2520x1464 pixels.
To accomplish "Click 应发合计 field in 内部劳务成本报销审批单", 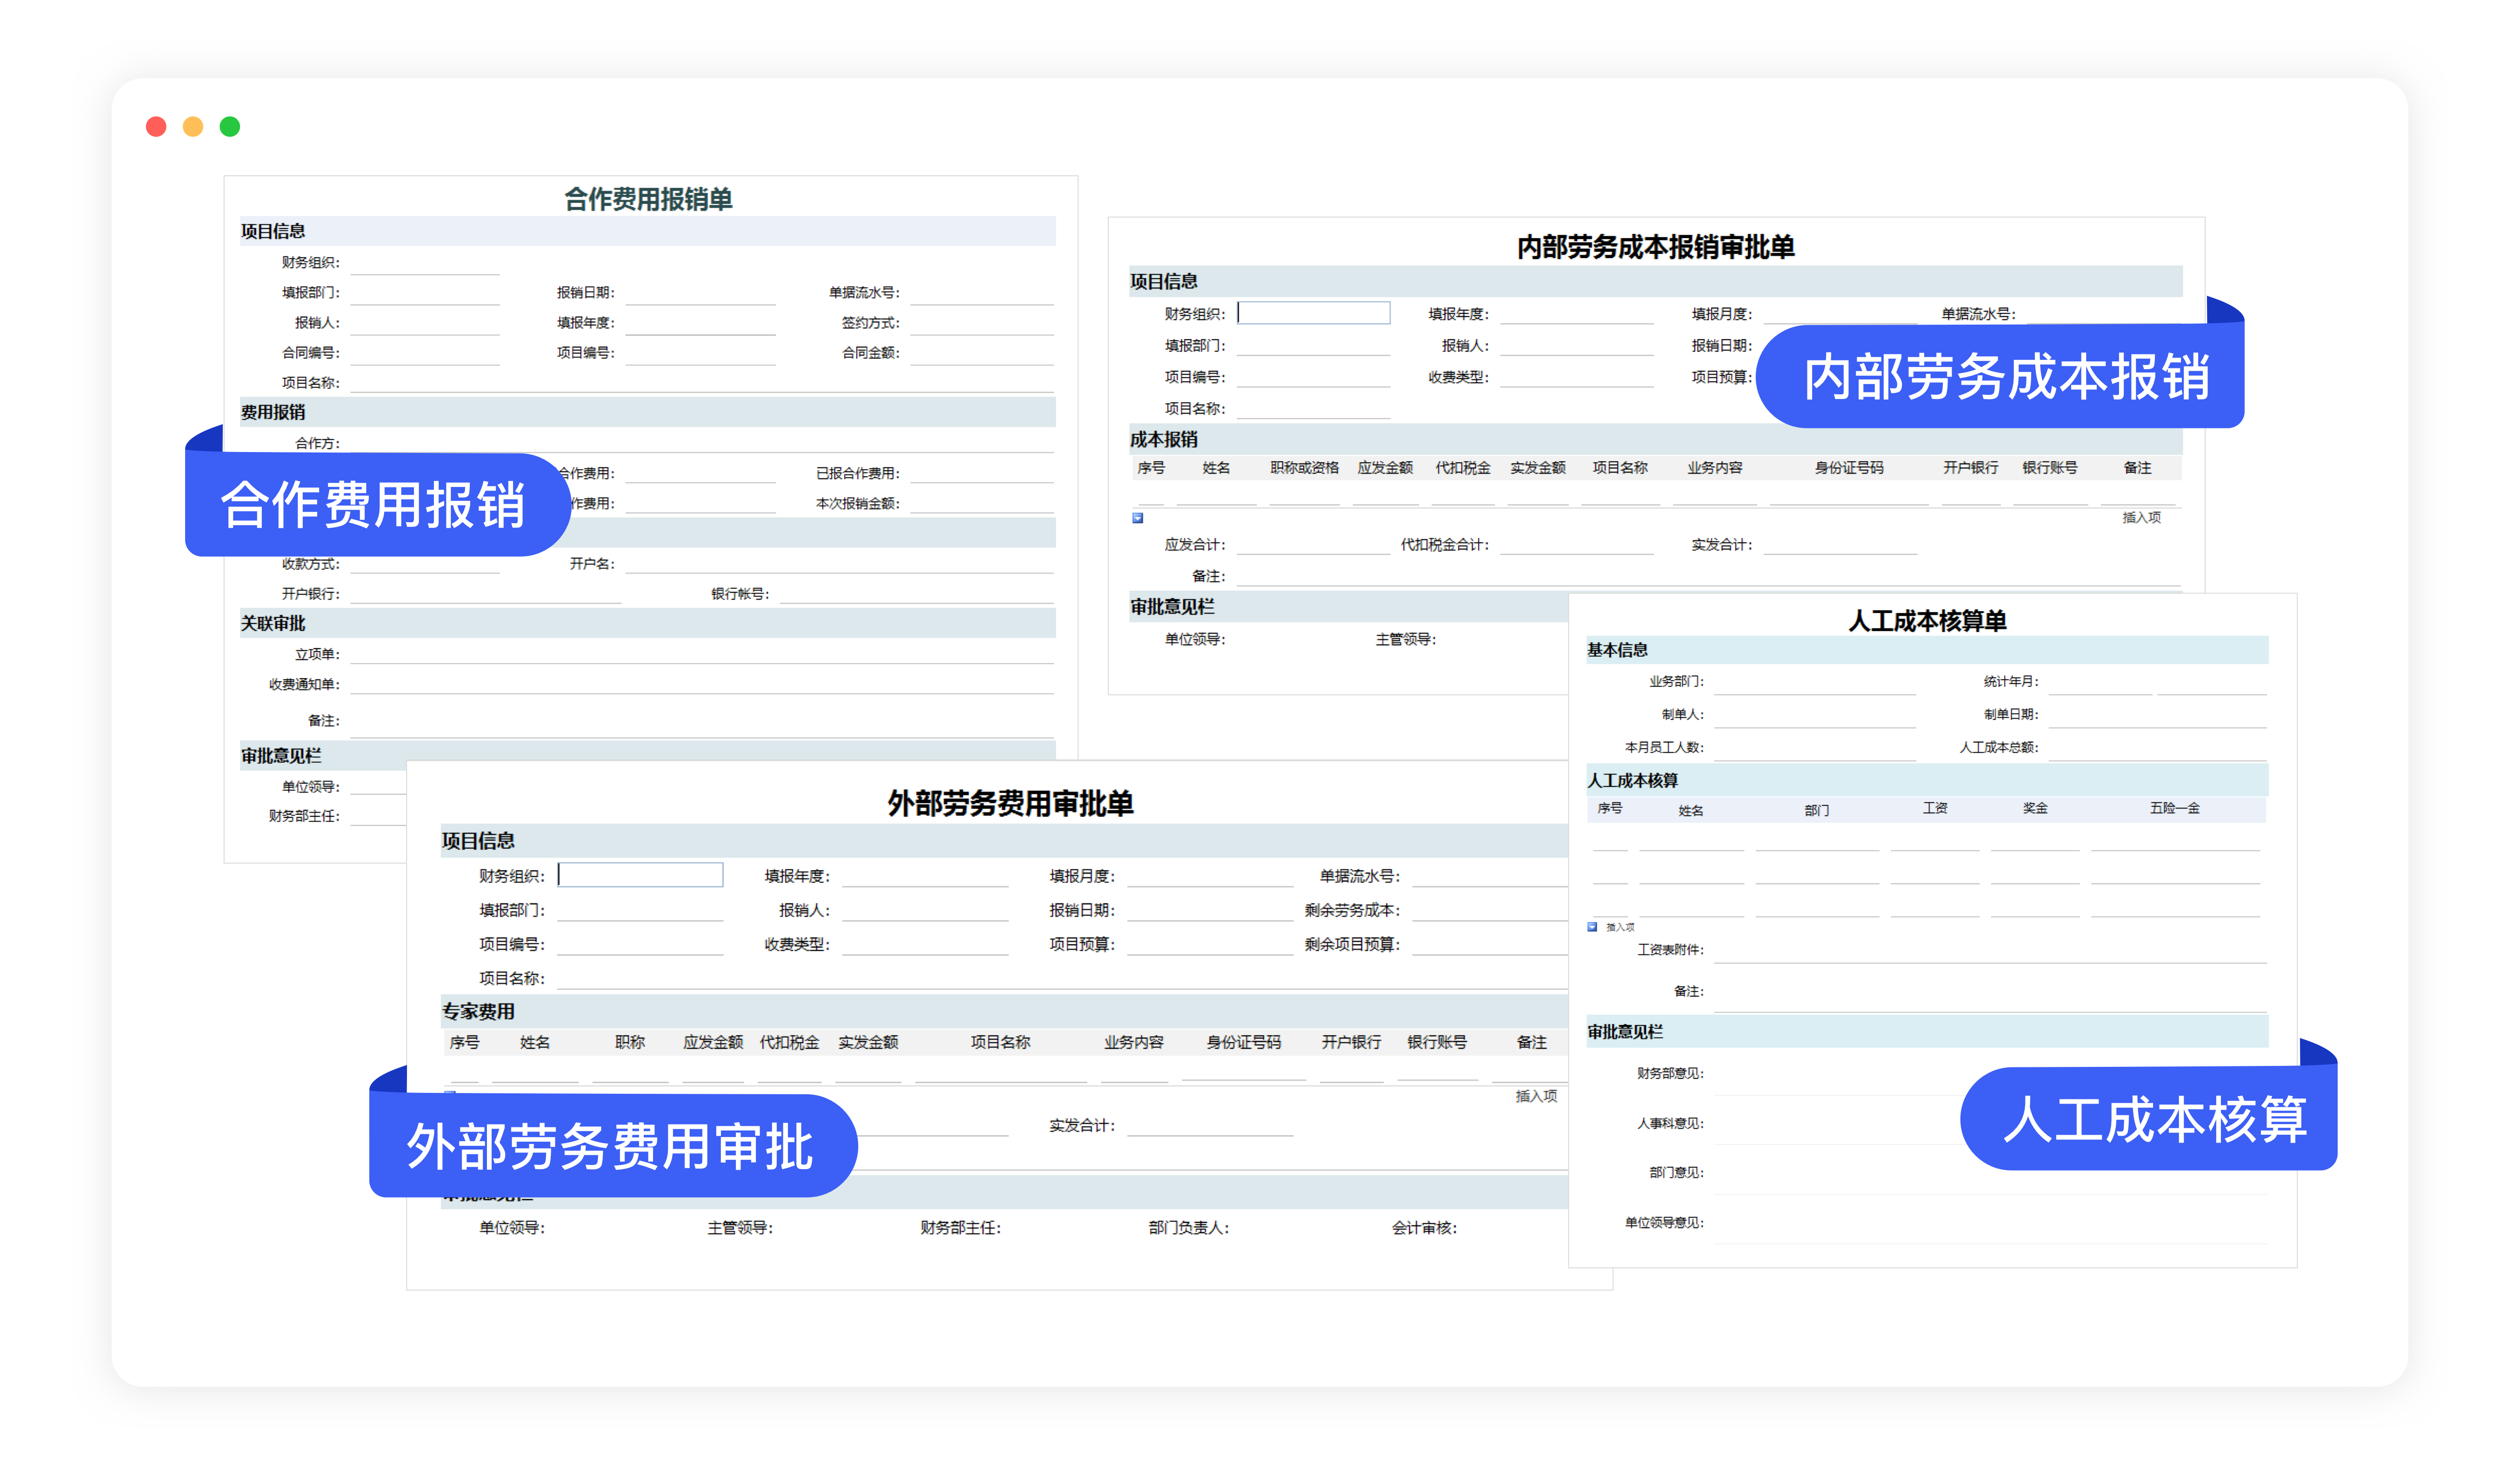I will (x=1313, y=544).
